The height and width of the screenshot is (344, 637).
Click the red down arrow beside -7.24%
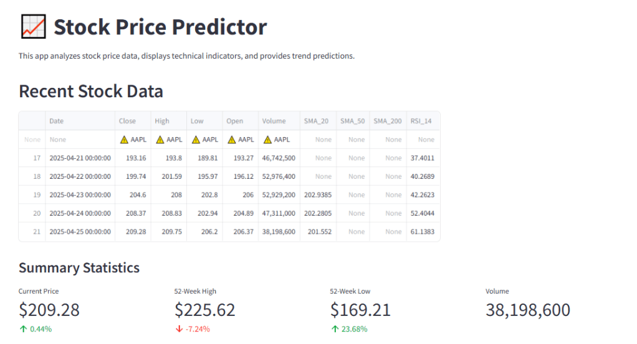[179, 329]
